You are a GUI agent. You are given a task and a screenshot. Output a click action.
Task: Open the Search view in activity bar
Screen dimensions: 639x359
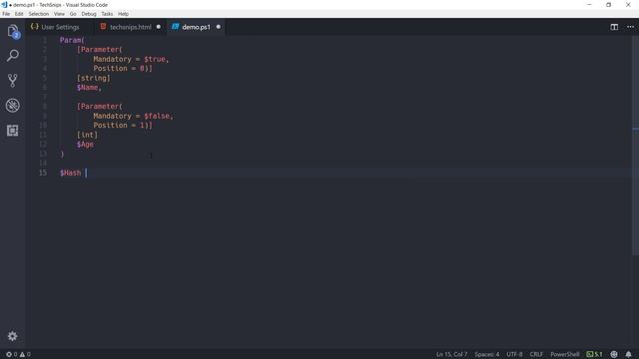(x=13, y=56)
